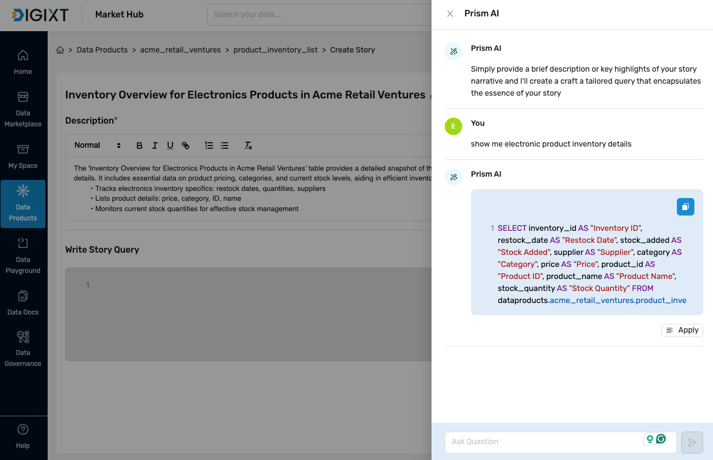Open My Space from sidebar
Screen dimensions: 713x460
[x=23, y=156]
